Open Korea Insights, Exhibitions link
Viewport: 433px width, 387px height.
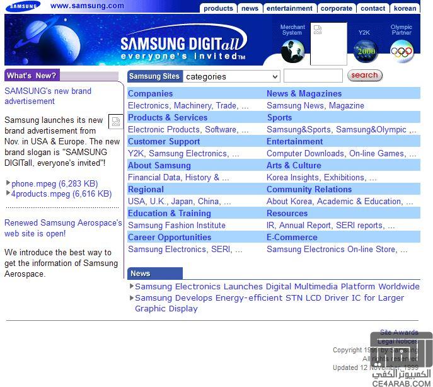tap(321, 177)
